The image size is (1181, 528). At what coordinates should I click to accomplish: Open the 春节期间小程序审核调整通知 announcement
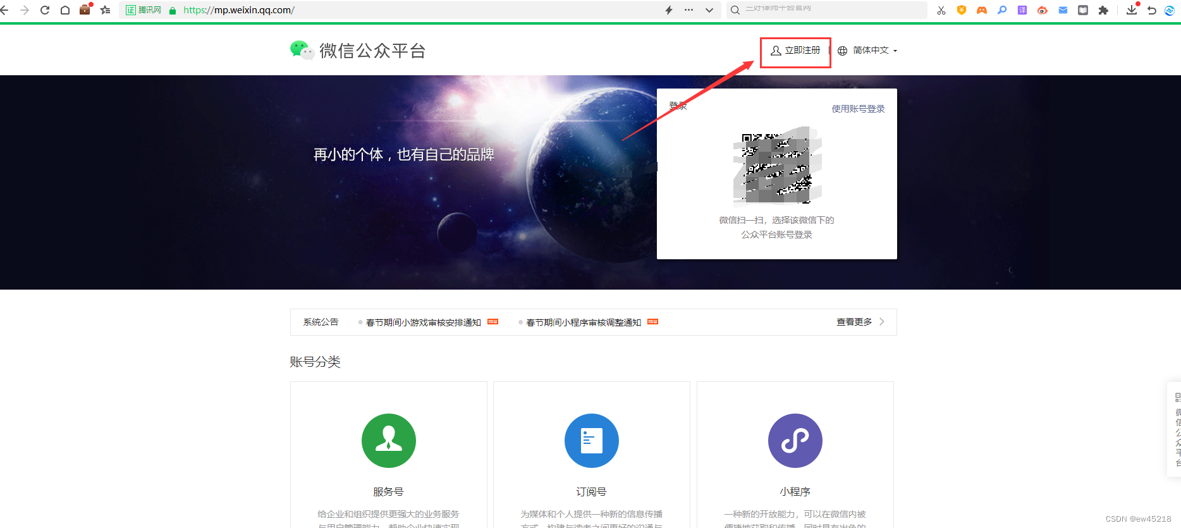tap(584, 322)
